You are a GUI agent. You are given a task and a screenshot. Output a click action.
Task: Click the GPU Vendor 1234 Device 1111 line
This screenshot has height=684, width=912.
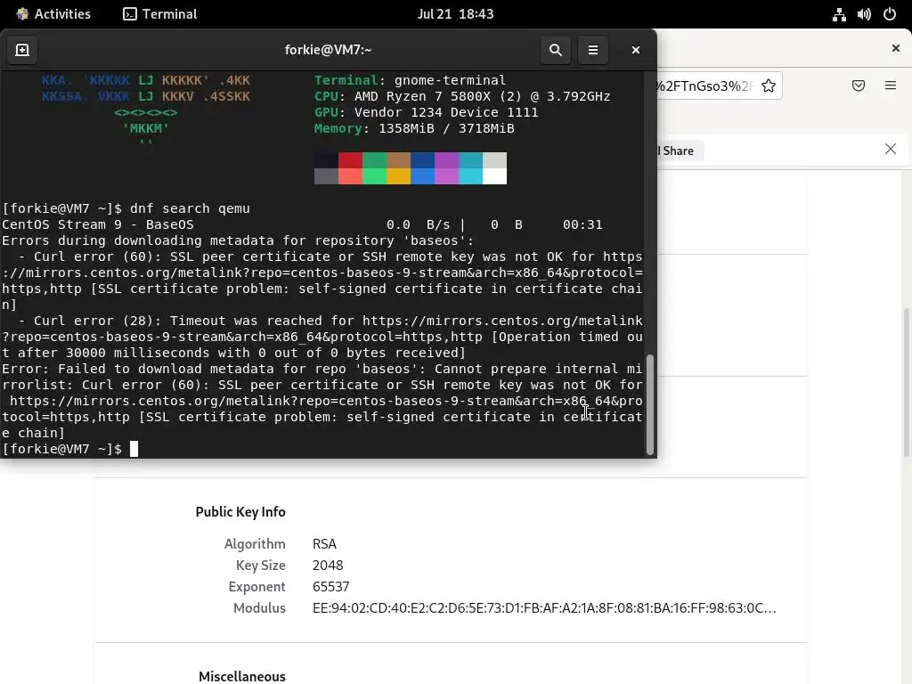click(426, 112)
